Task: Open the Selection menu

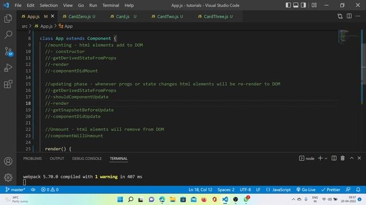Action: 49,5
